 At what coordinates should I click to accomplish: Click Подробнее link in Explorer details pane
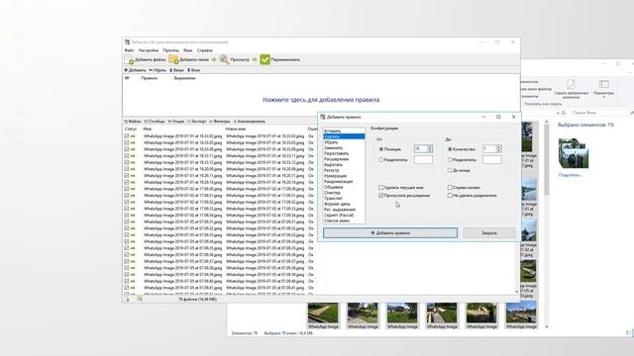coord(571,175)
